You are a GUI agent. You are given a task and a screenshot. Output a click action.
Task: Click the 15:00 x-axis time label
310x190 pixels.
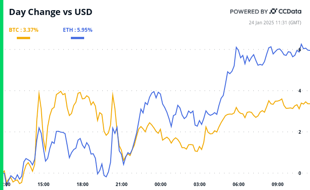[x=43, y=184]
